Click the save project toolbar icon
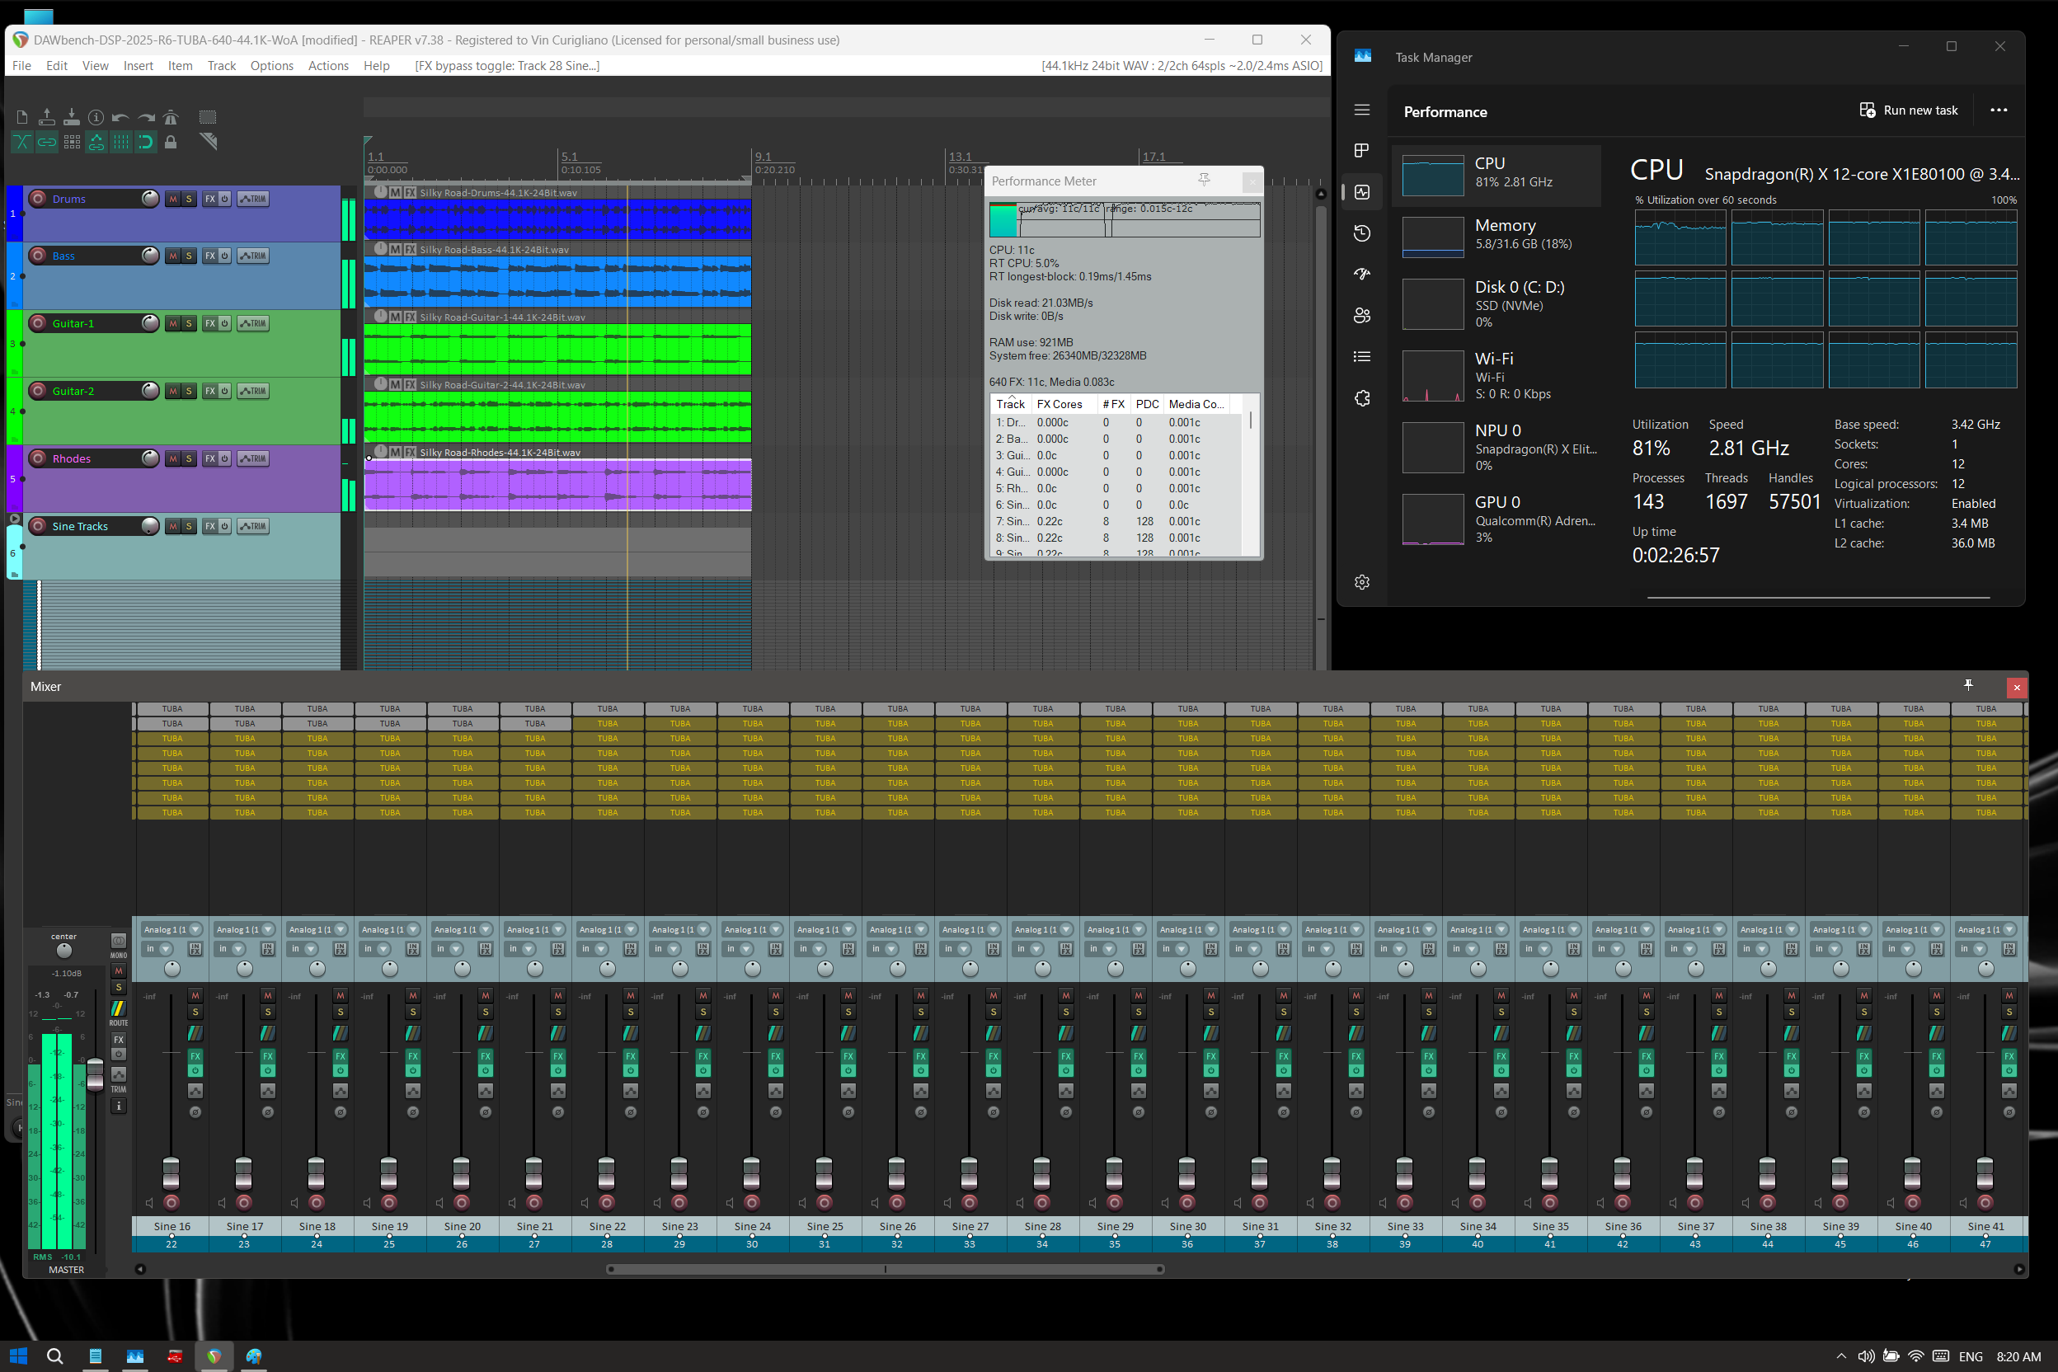Screen dimensions: 2058x1372 pyautogui.click(x=72, y=117)
